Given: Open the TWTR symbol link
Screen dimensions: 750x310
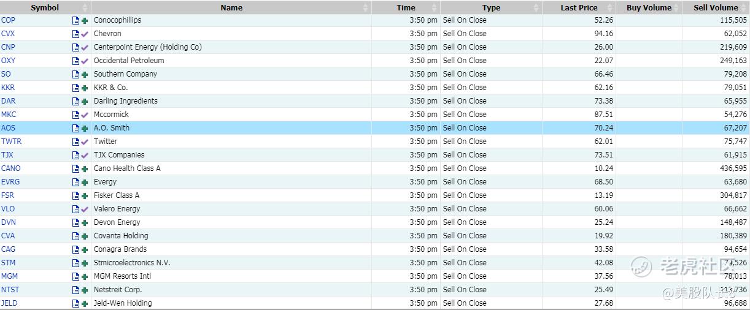Looking at the screenshot, I should tap(11, 142).
